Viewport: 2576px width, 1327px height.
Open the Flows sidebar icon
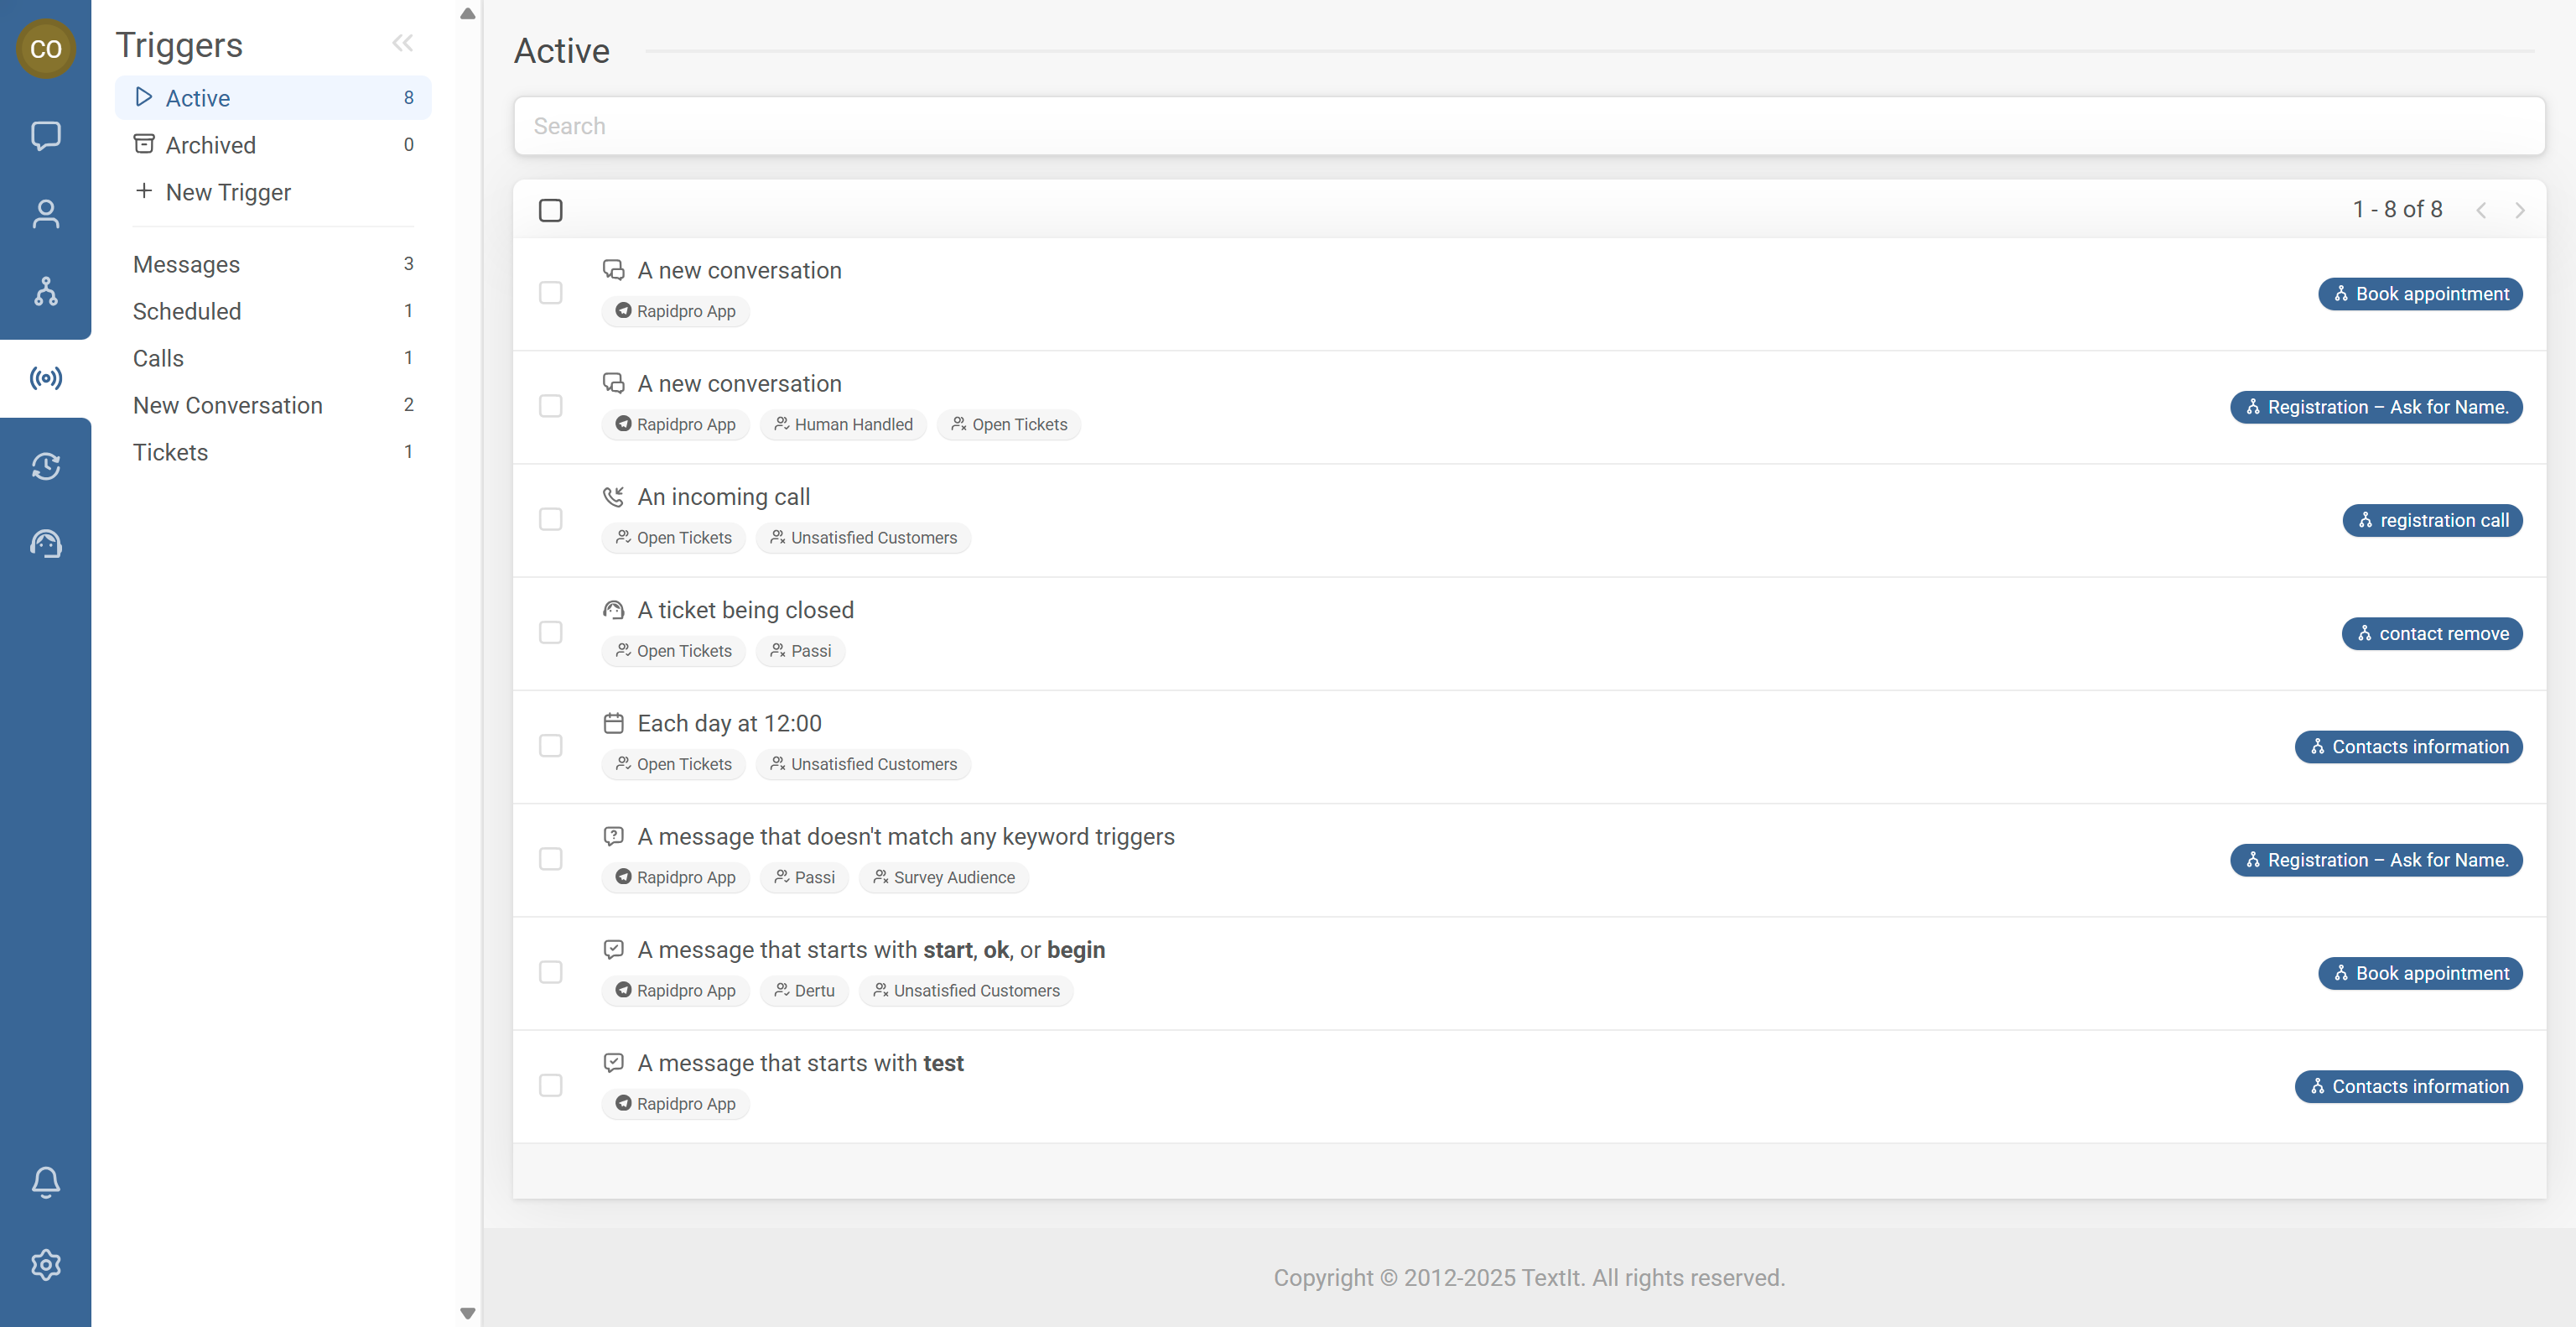45,291
